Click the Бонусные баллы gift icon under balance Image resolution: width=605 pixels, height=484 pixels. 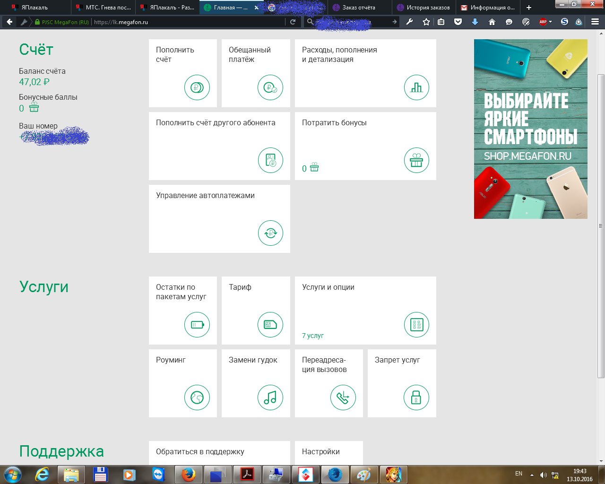(34, 108)
